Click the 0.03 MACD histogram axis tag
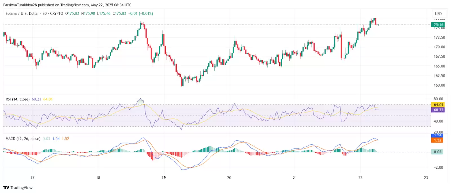 (437, 152)
